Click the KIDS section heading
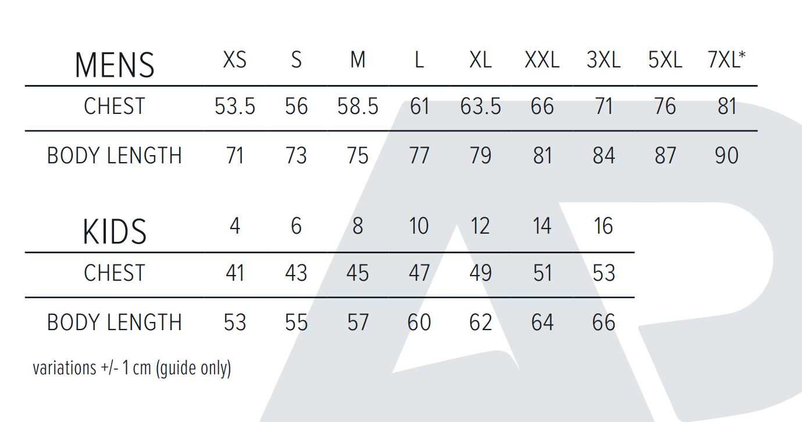 pyautogui.click(x=115, y=232)
